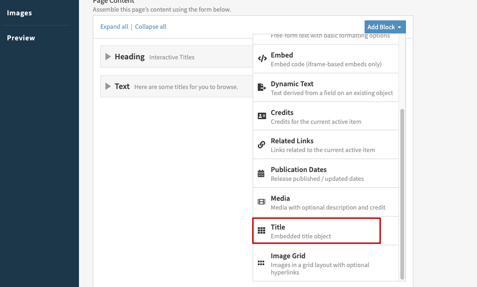This screenshot has width=477, height=287.
Task: Click the Expand all link
Action: pyautogui.click(x=114, y=26)
